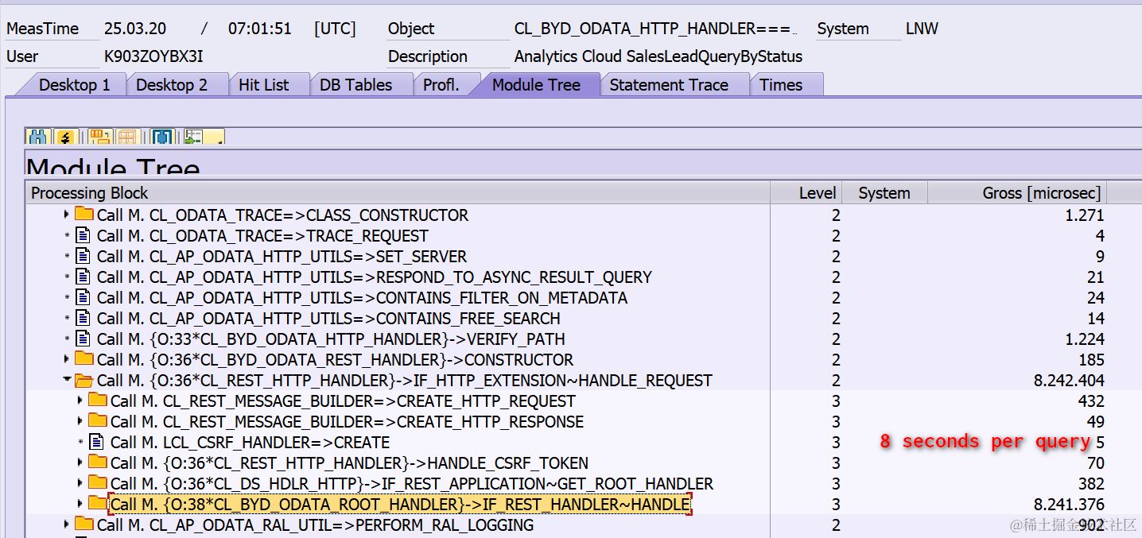Click folder icon of CREATE_HTTP_RESPONSE row
The height and width of the screenshot is (538, 1142).
click(98, 421)
